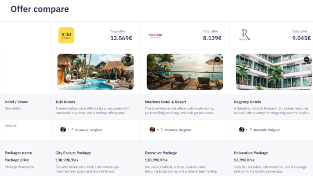Click the Regency Hotels venue name

[247, 102]
